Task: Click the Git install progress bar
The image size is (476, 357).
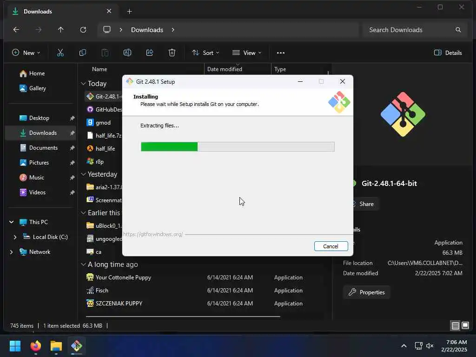Action: 238,146
